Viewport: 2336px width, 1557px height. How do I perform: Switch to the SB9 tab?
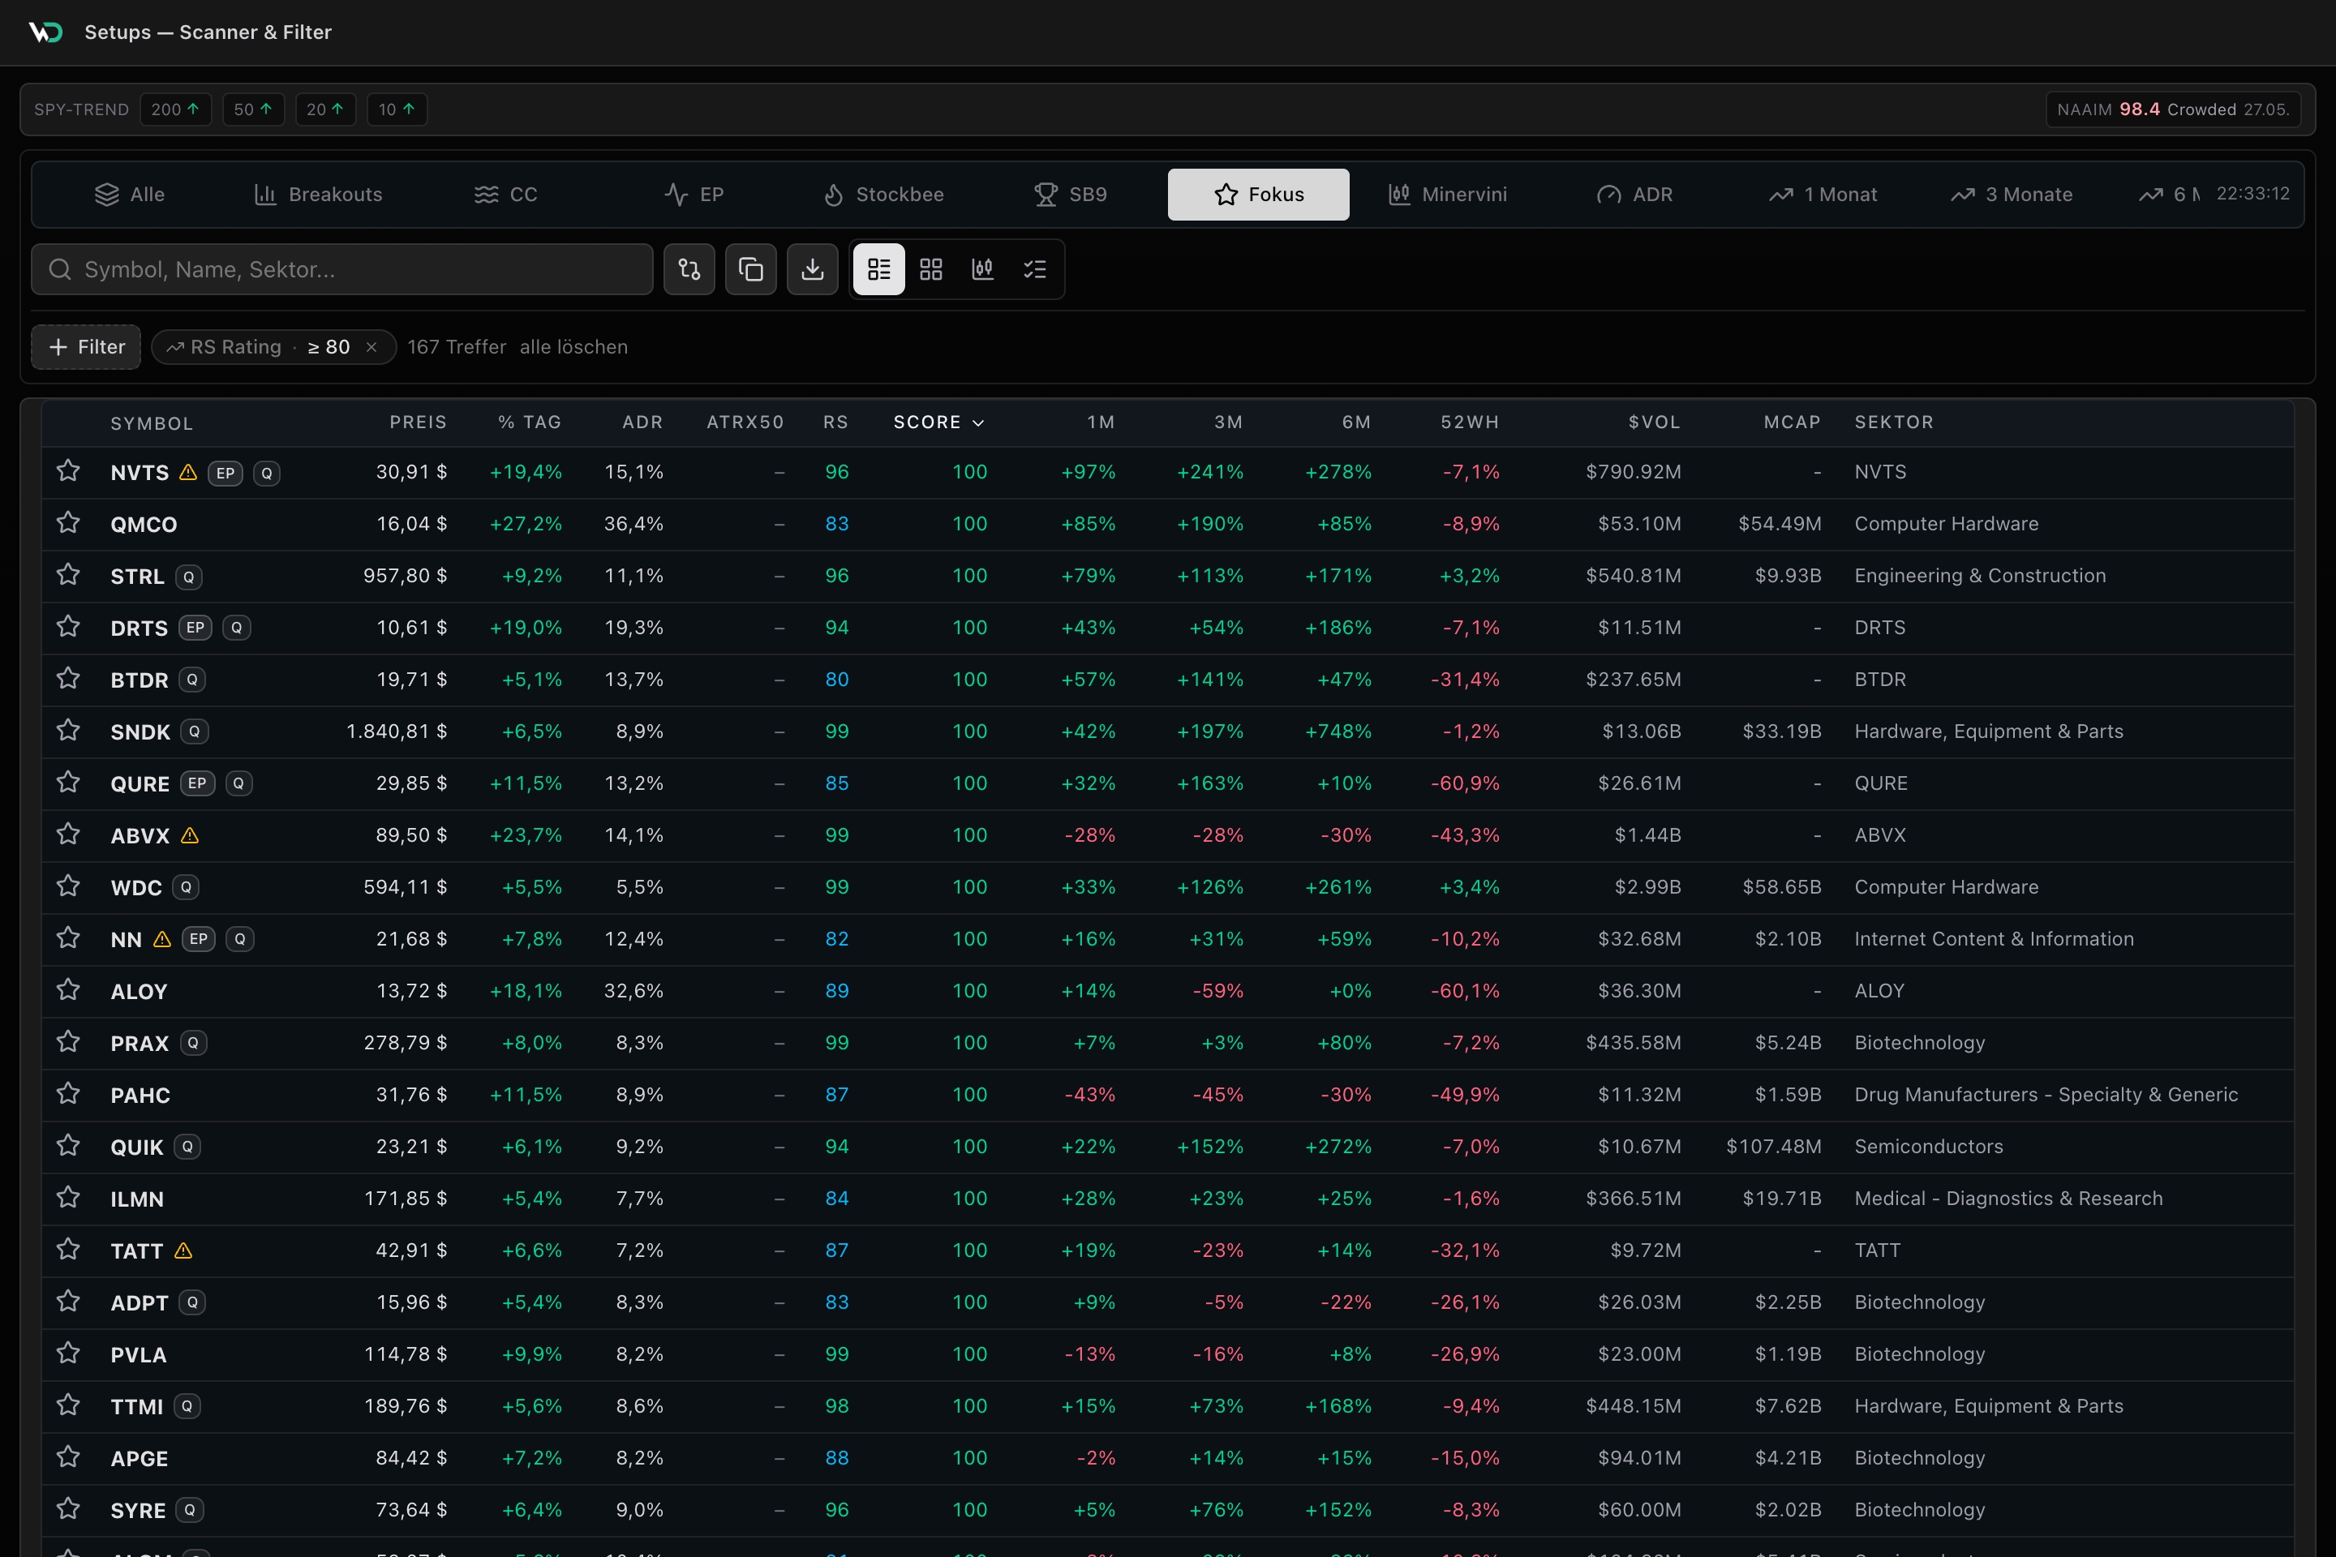point(1071,195)
